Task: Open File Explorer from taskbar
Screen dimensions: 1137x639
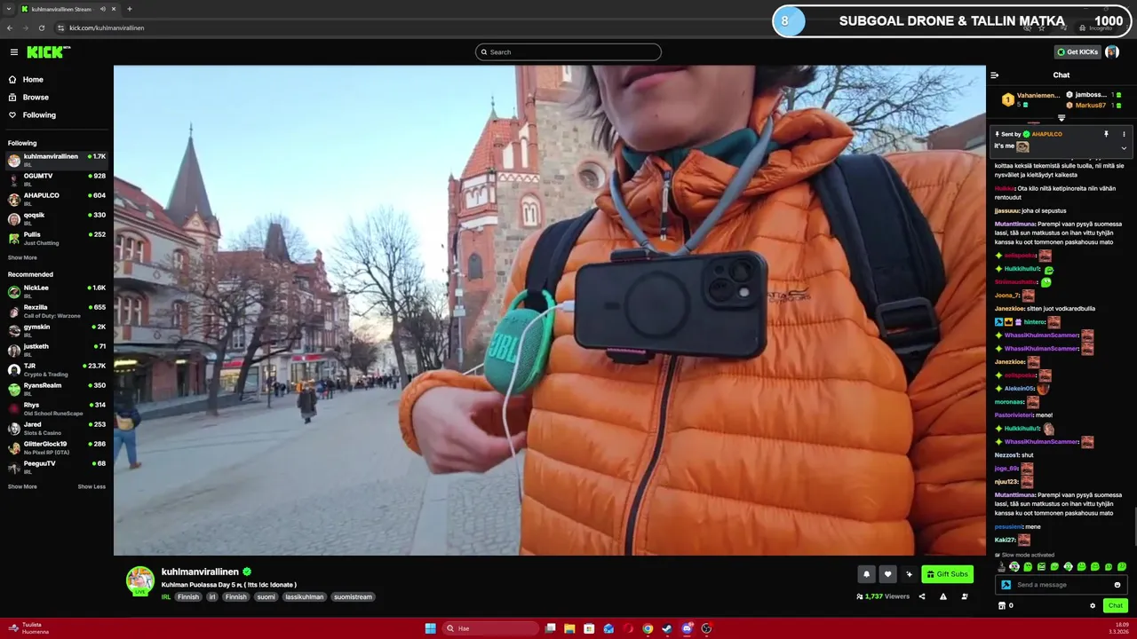Action: tap(569, 628)
